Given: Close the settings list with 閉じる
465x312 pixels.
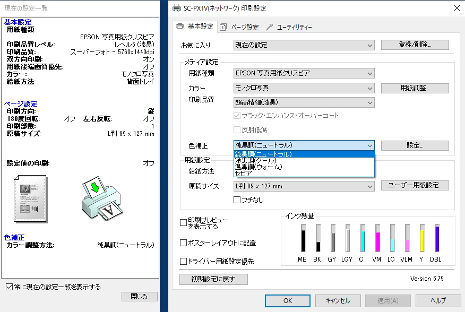Looking at the screenshot, I should tap(139, 297).
